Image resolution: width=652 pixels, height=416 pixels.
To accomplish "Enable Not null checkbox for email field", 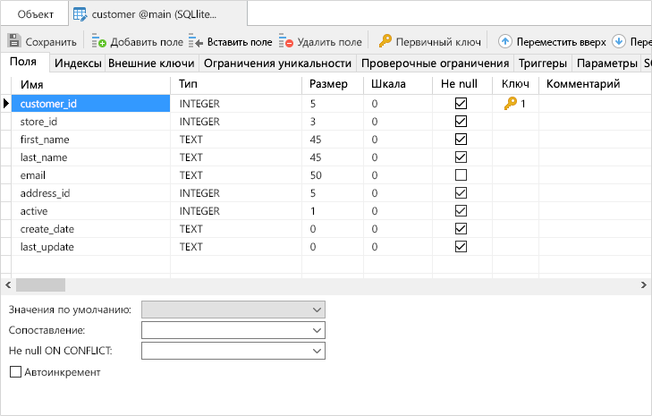I will (x=461, y=175).
